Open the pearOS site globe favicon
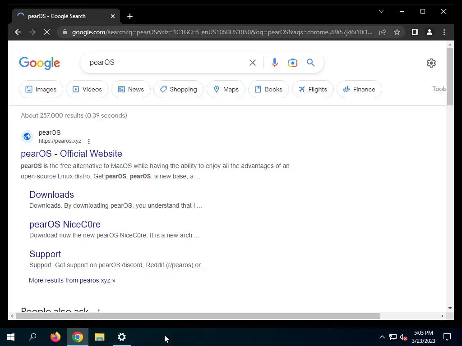 pyautogui.click(x=27, y=137)
